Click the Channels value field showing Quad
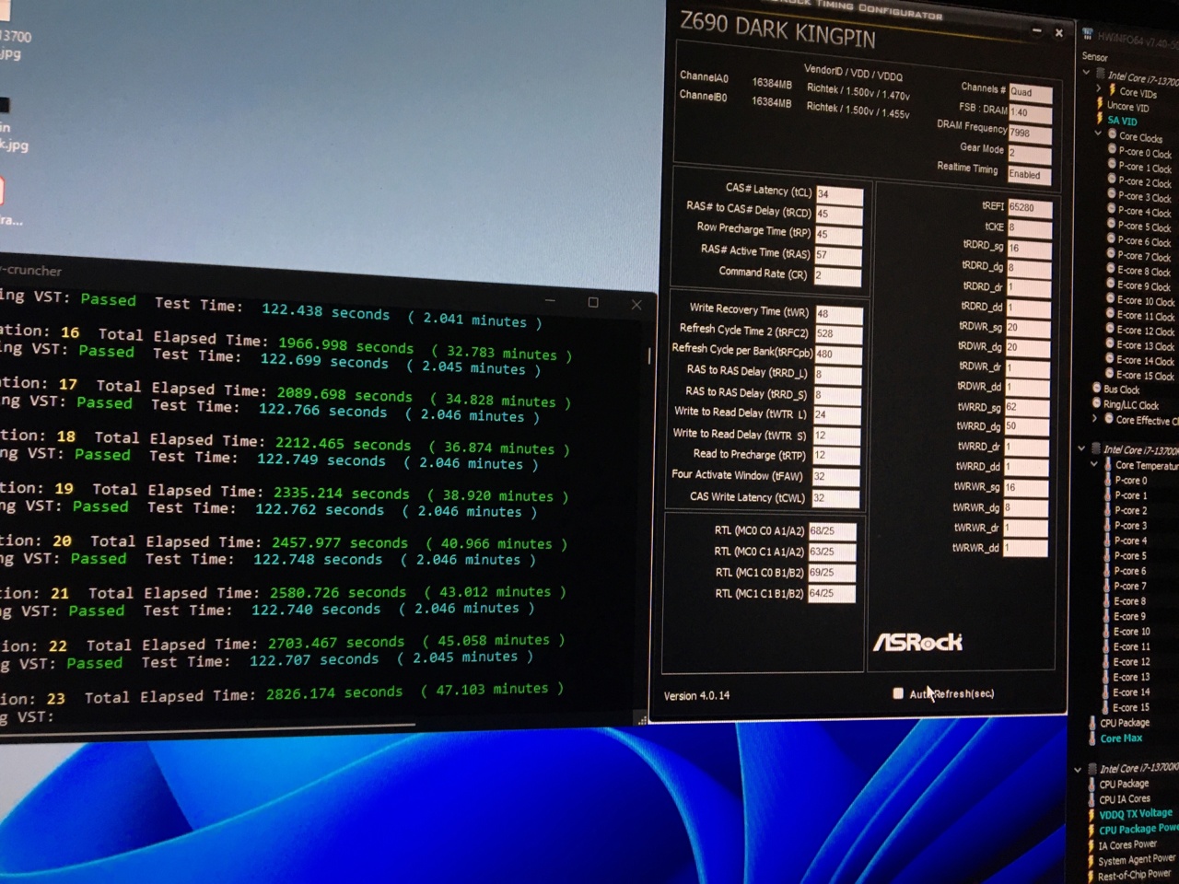The height and width of the screenshot is (884, 1179). pyautogui.click(x=1031, y=93)
